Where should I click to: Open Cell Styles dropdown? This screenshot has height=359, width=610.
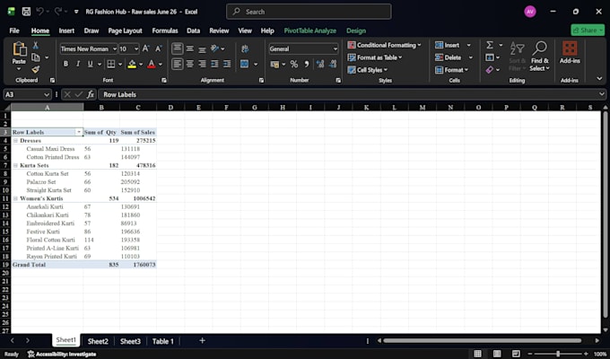point(368,70)
